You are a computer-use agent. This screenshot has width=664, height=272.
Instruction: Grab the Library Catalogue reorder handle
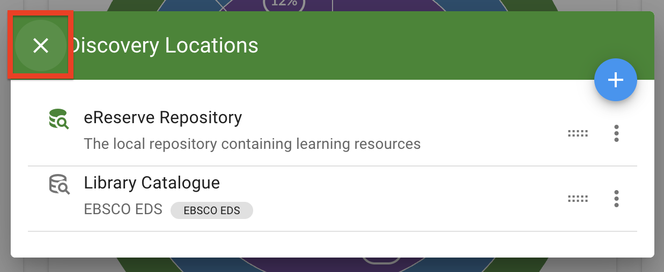578,199
